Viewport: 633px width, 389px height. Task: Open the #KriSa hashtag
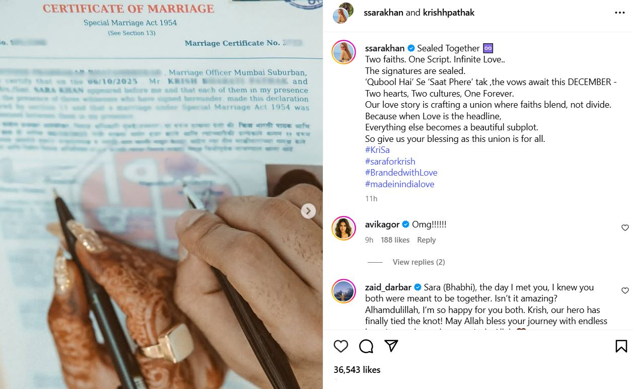(x=377, y=150)
